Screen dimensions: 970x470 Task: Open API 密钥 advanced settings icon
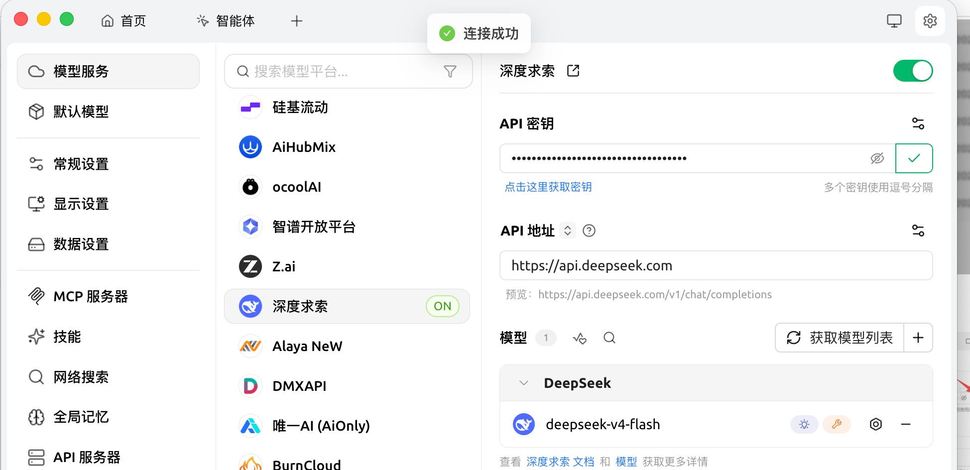(x=918, y=123)
